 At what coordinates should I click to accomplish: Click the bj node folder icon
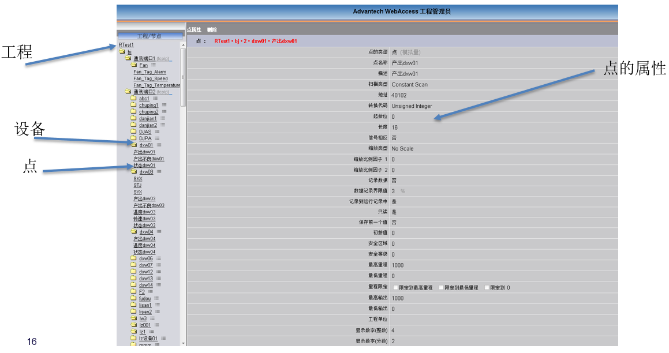click(122, 51)
